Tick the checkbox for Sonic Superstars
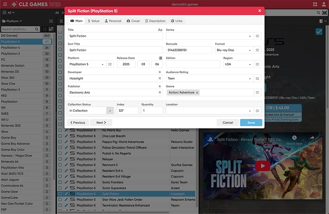 click(60, 188)
